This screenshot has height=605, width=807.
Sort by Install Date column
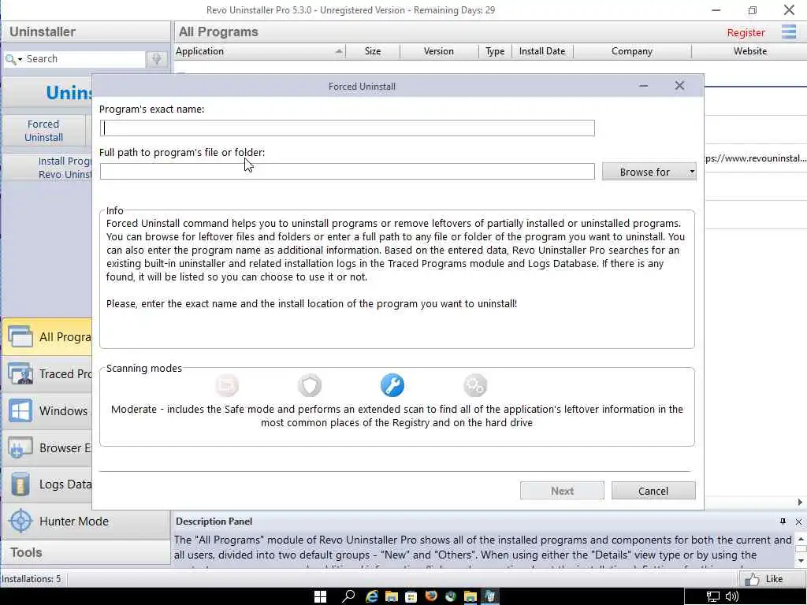pos(542,51)
